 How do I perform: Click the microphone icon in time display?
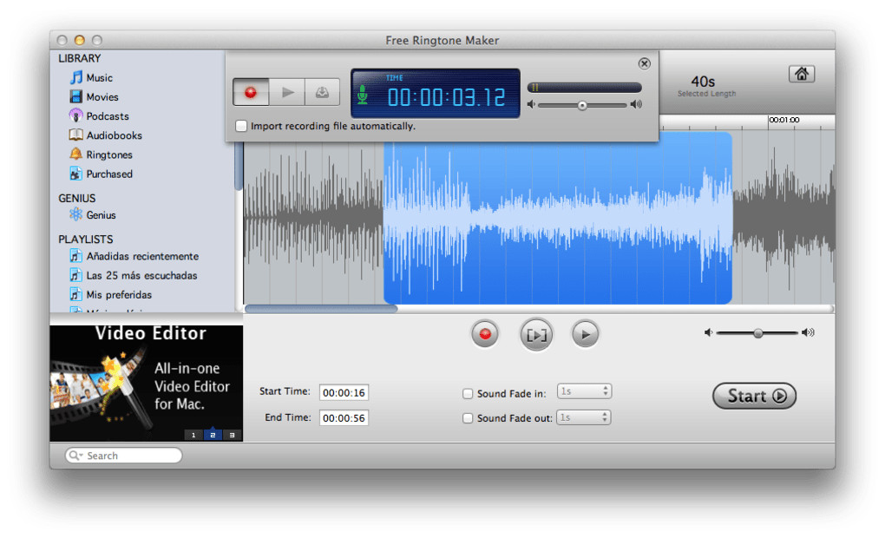click(363, 94)
